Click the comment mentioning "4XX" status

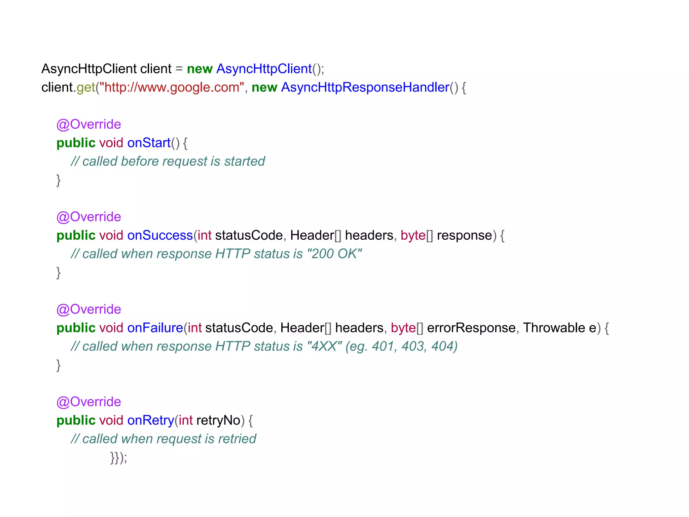coord(264,347)
